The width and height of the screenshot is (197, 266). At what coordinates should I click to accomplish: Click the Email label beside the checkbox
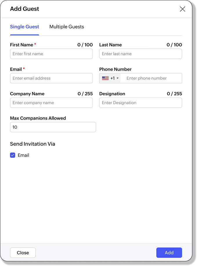pyautogui.click(x=24, y=155)
